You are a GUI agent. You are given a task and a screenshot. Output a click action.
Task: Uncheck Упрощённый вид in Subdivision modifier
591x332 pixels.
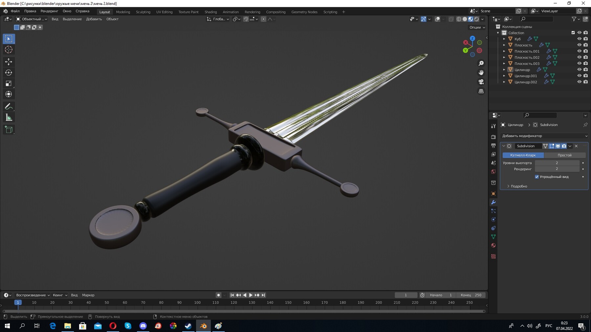point(537,177)
